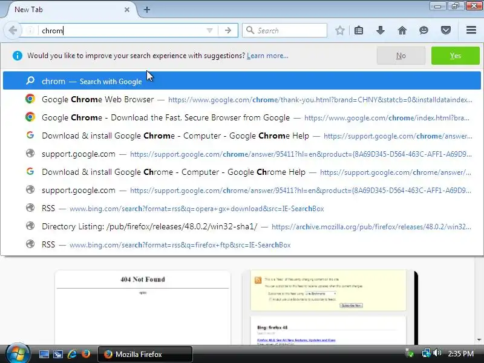Pick Directory Listing win32-sha1 suggestion

point(242,226)
